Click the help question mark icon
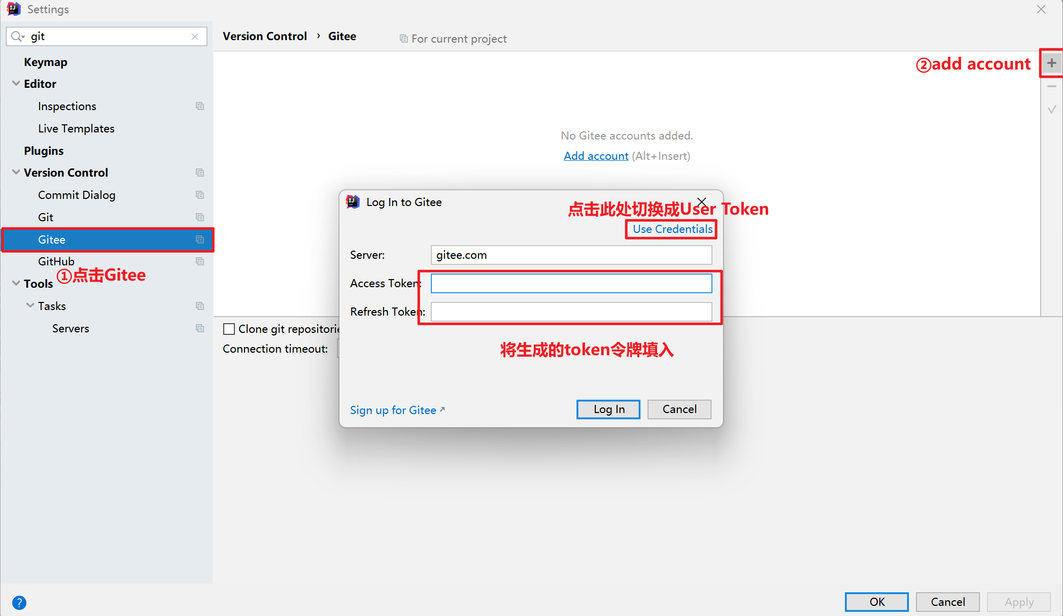The width and height of the screenshot is (1063, 616). point(19,602)
